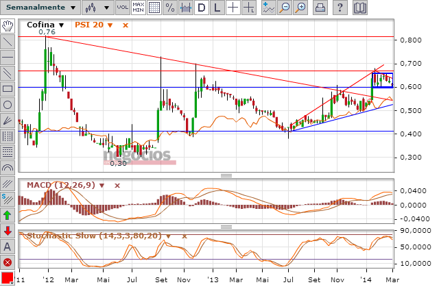Viewport: 439px width, 287px height.
Task: Select the fan lines tool
Action: point(8,121)
